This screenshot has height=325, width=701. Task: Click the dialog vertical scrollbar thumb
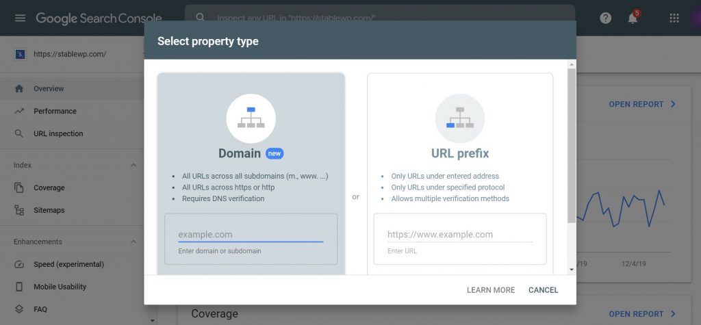coord(572,146)
